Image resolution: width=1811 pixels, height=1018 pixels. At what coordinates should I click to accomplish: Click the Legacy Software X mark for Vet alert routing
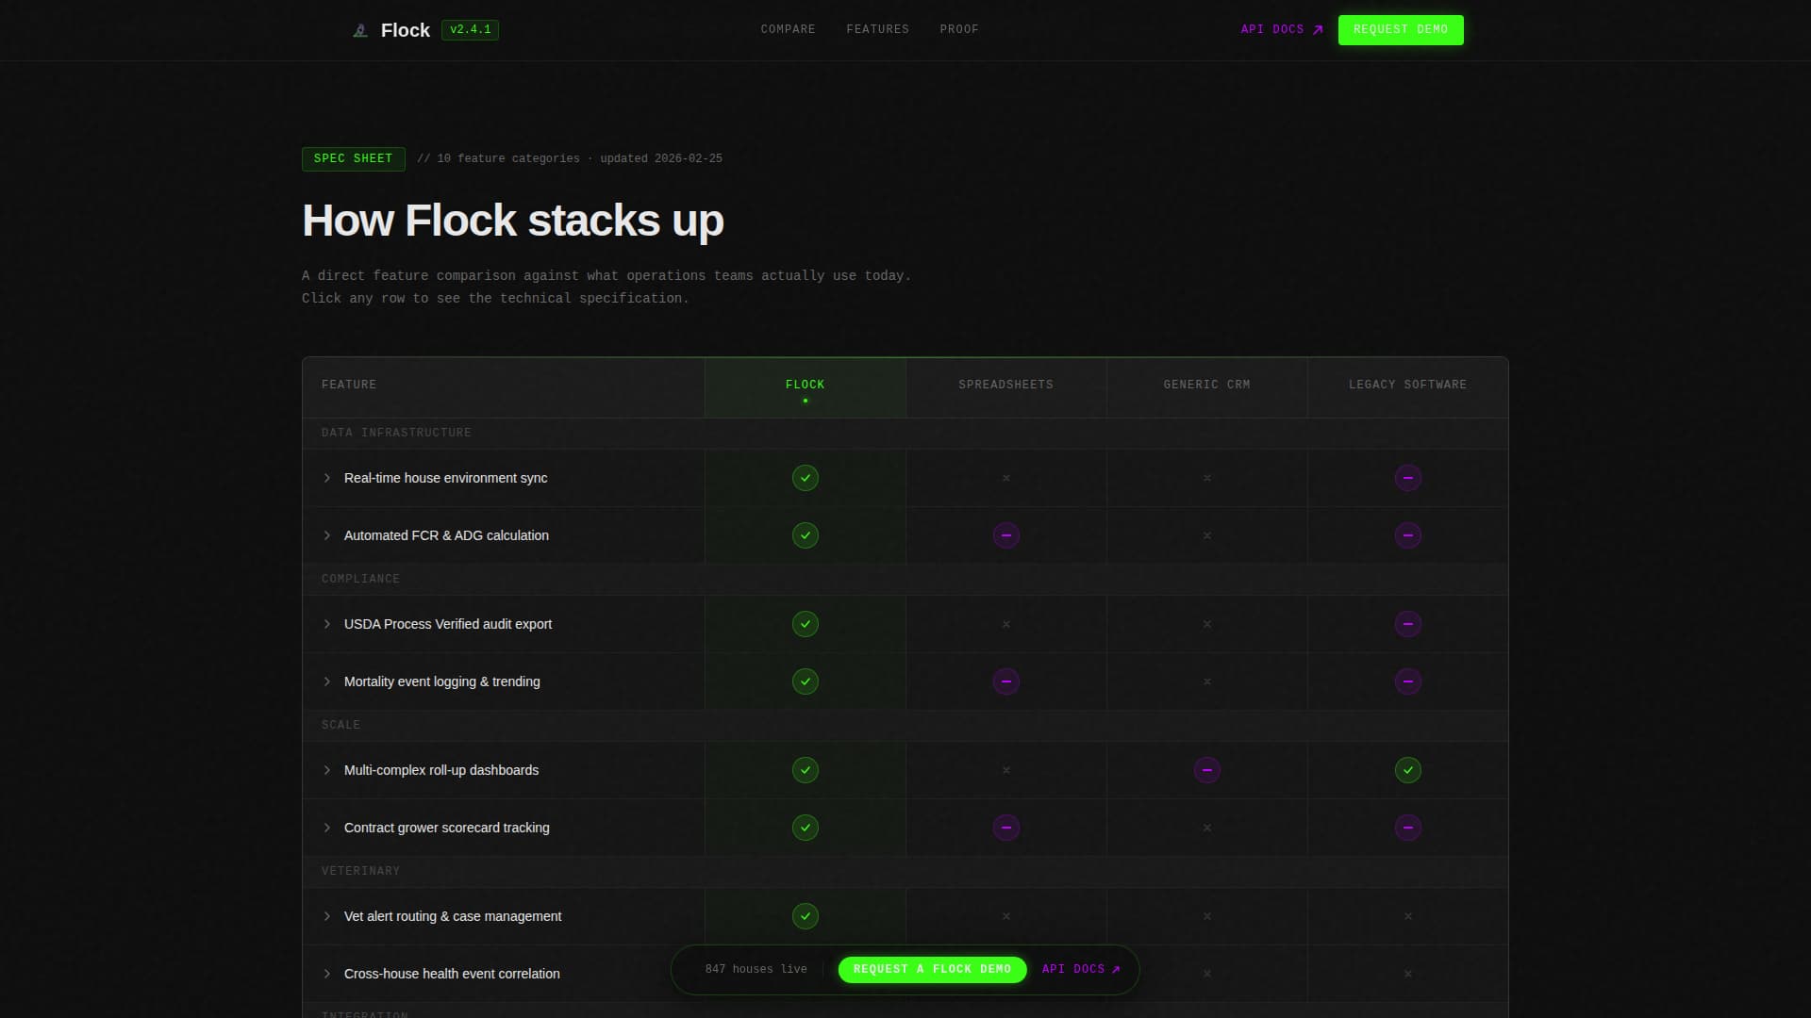tap(1407, 916)
